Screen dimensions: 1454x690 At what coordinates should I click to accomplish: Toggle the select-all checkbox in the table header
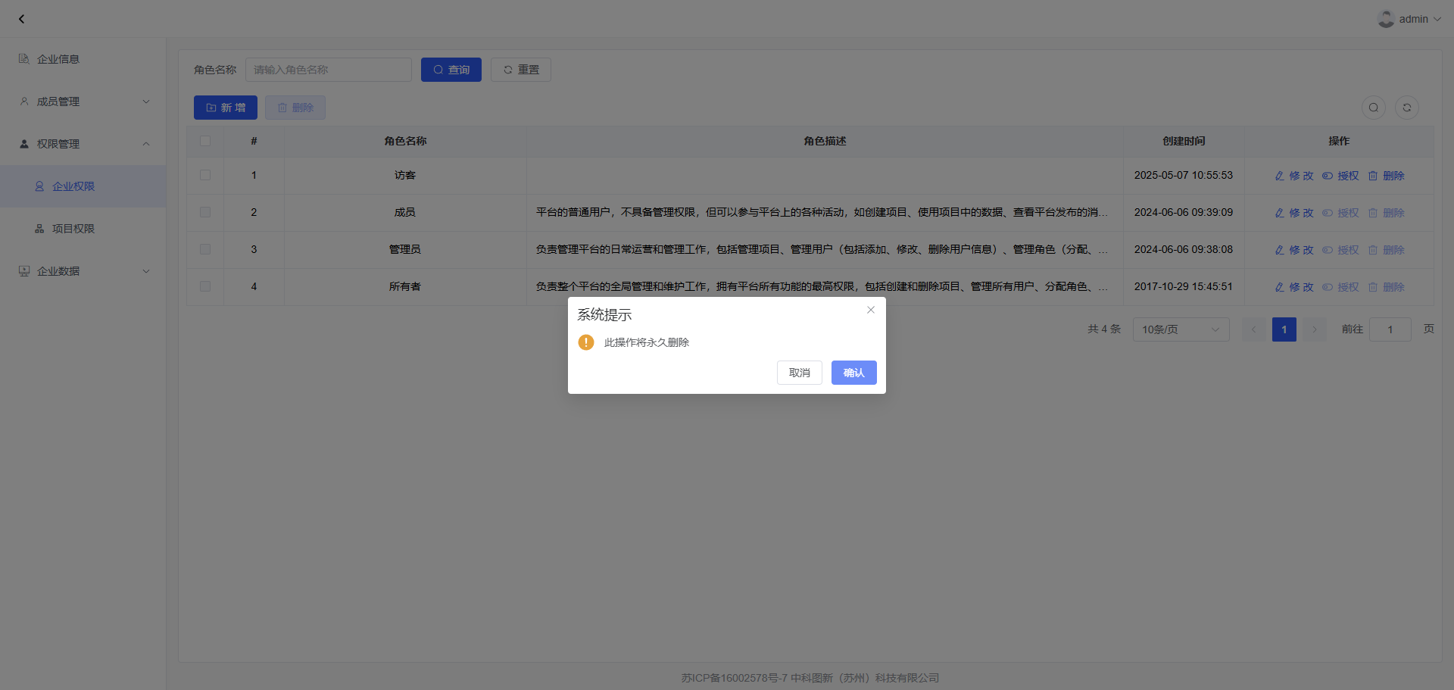point(205,141)
